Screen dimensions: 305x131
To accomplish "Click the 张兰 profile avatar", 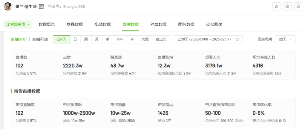I will pos(8,6).
